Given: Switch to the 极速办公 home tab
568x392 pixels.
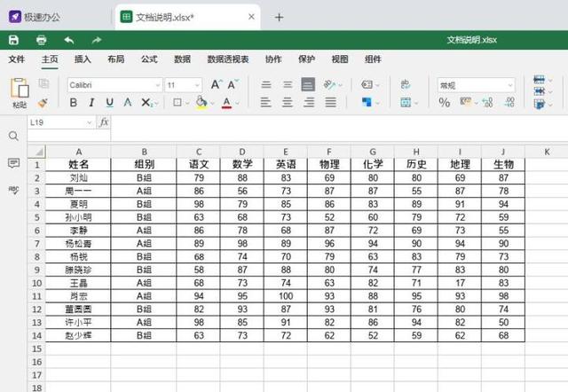Looking at the screenshot, I should [35, 17].
